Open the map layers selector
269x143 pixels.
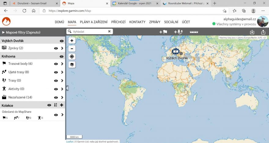coord(72,64)
